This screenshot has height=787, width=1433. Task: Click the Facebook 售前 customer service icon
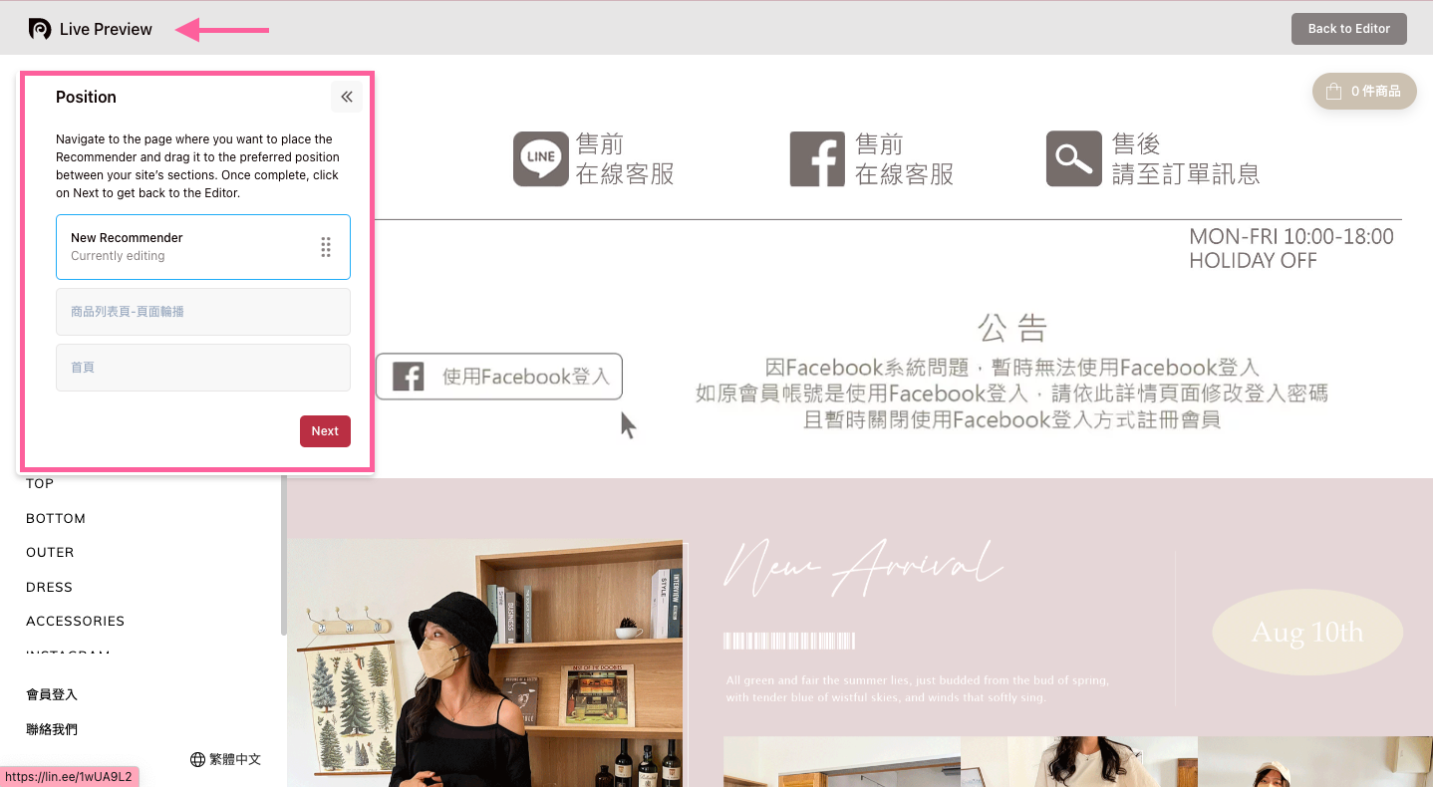817,159
